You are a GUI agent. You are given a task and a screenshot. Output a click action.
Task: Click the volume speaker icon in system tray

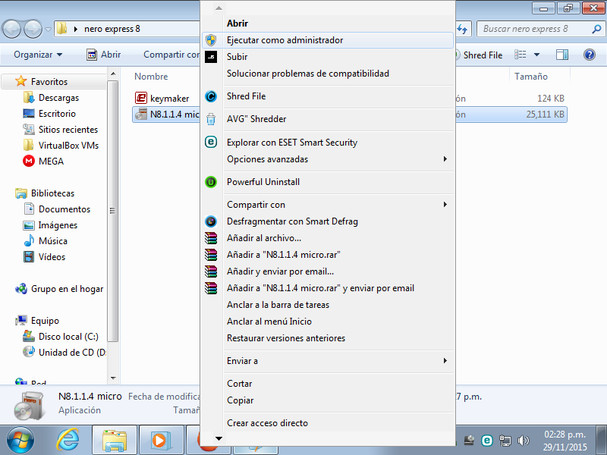coord(523,441)
